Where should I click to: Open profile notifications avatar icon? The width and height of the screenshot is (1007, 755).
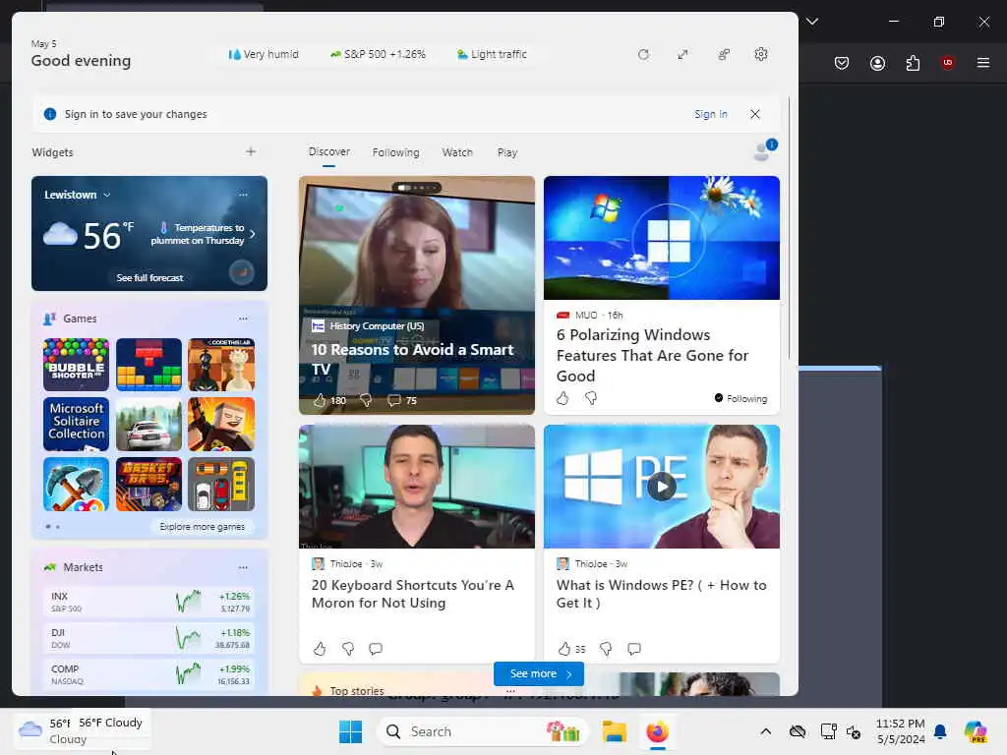pos(764,150)
